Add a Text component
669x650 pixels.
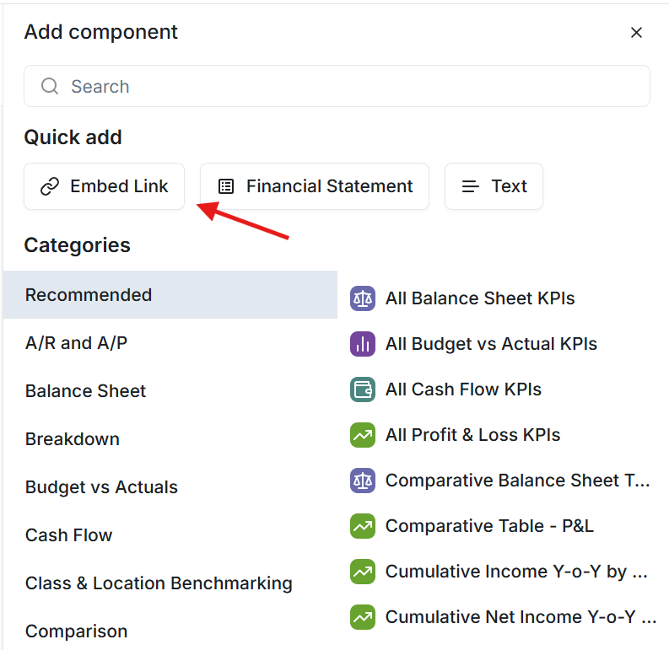pos(494,186)
